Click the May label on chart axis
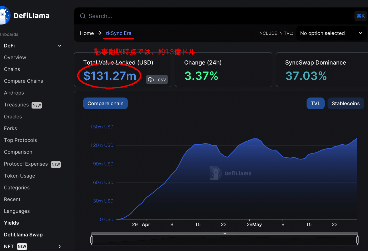The width and height of the screenshot is (368, 251). (257, 224)
